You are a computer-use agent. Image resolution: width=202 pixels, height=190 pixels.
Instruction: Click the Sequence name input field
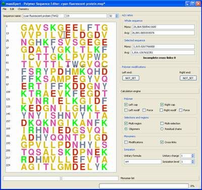pos(43,16)
